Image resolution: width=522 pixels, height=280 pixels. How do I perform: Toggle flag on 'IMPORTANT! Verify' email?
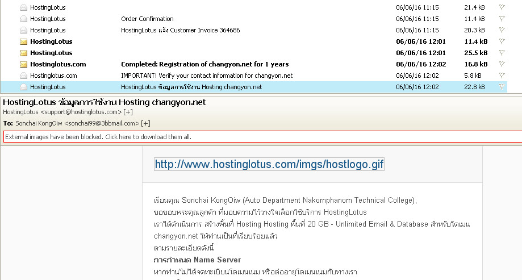pos(502,75)
